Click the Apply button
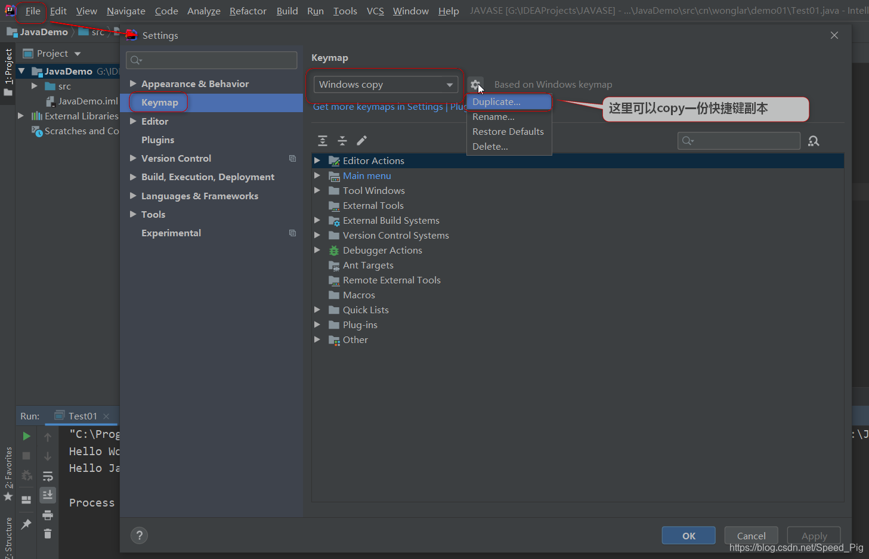Image resolution: width=869 pixels, height=559 pixels. pos(814,536)
